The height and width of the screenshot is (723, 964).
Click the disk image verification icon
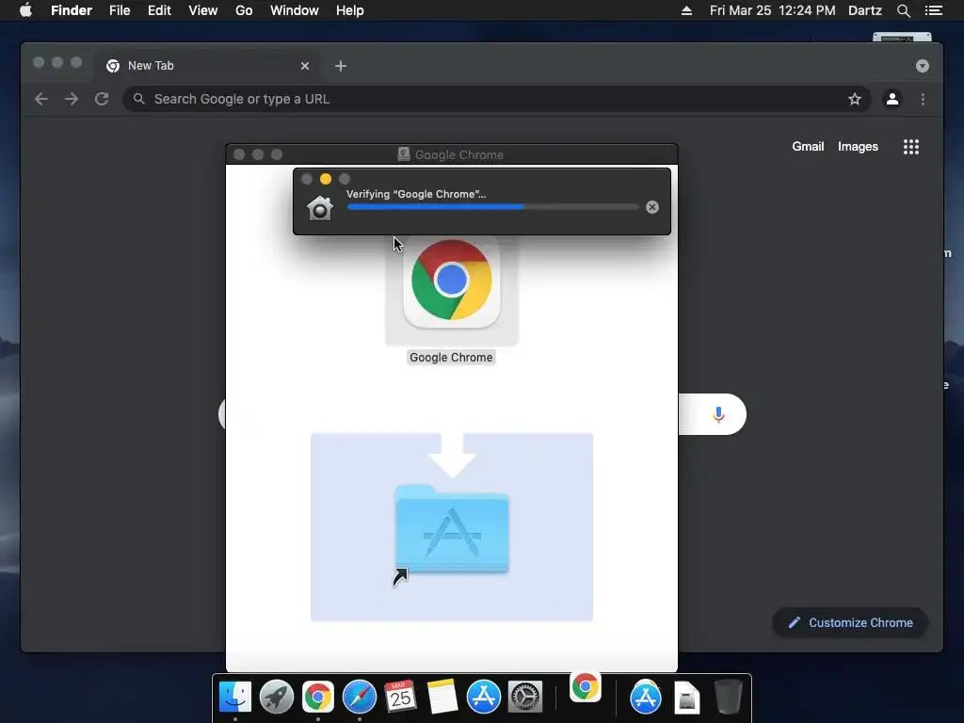[x=320, y=208]
